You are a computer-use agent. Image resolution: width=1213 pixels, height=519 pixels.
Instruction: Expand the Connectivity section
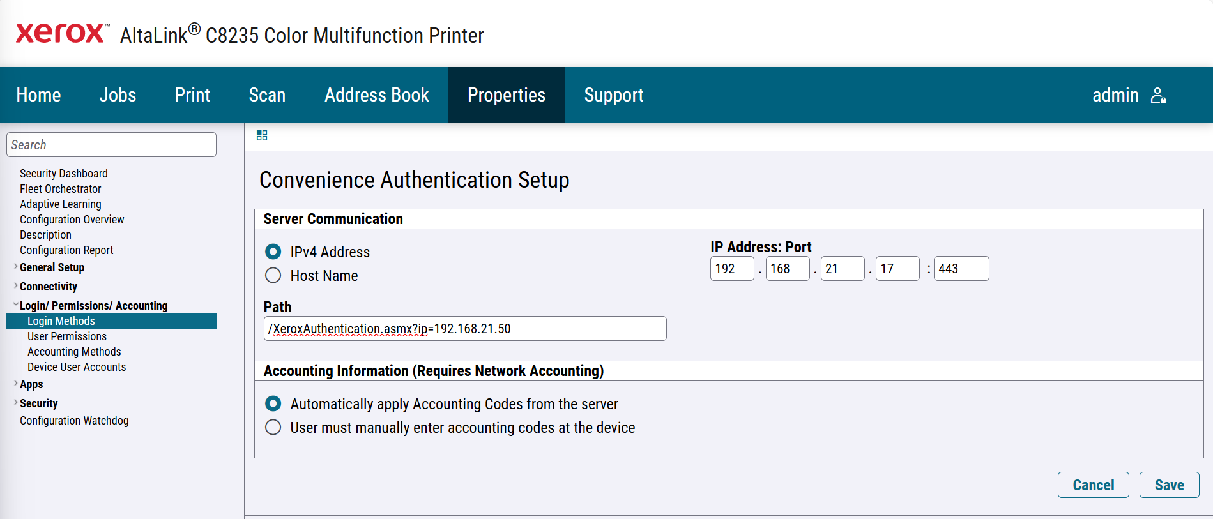pos(16,286)
